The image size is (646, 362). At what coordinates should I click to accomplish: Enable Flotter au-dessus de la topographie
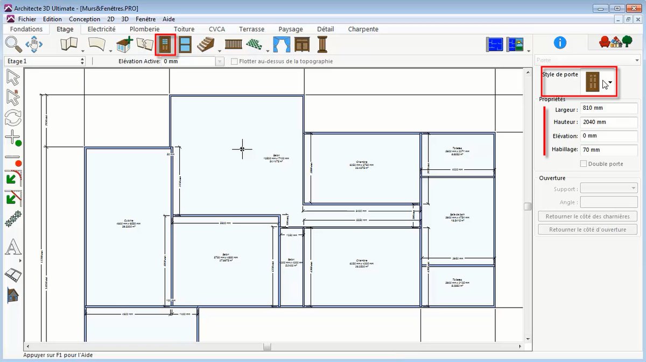(x=234, y=61)
